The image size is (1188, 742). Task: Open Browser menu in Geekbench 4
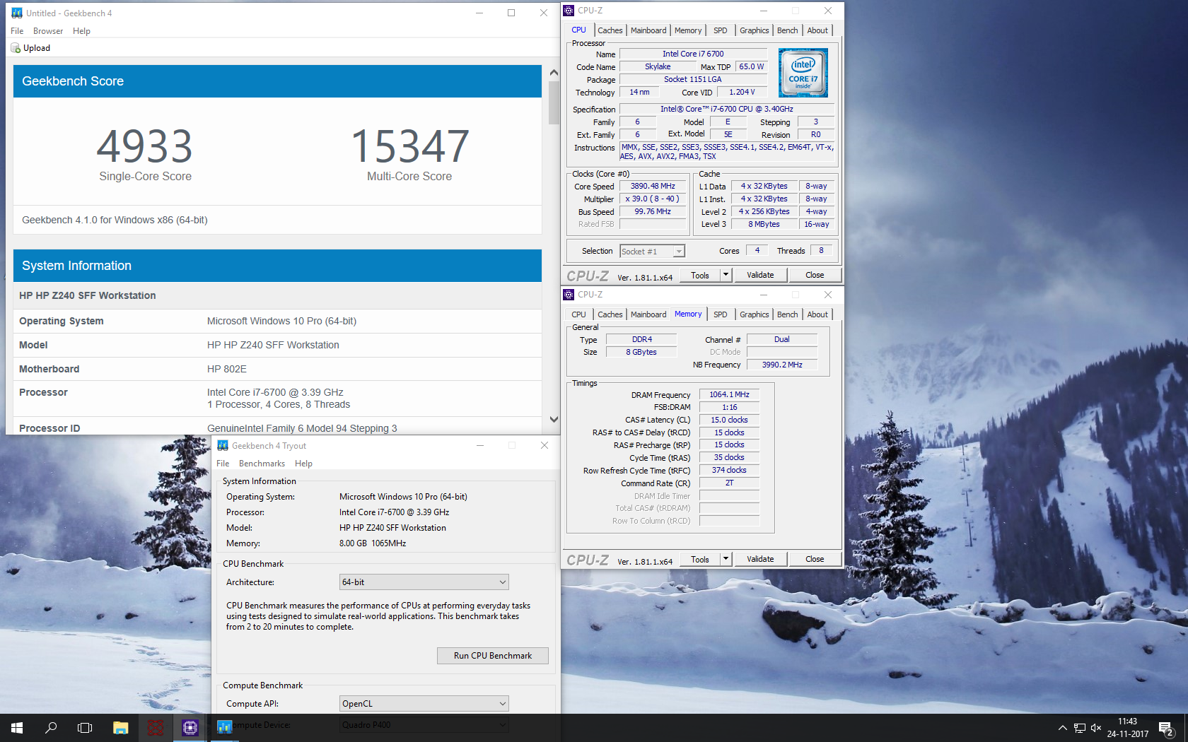pyautogui.click(x=48, y=31)
